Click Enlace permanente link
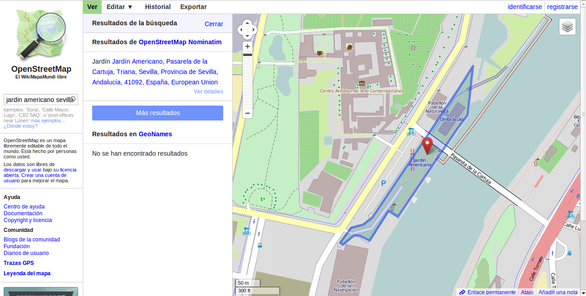Screen dimensions: 586x296 point(492,292)
